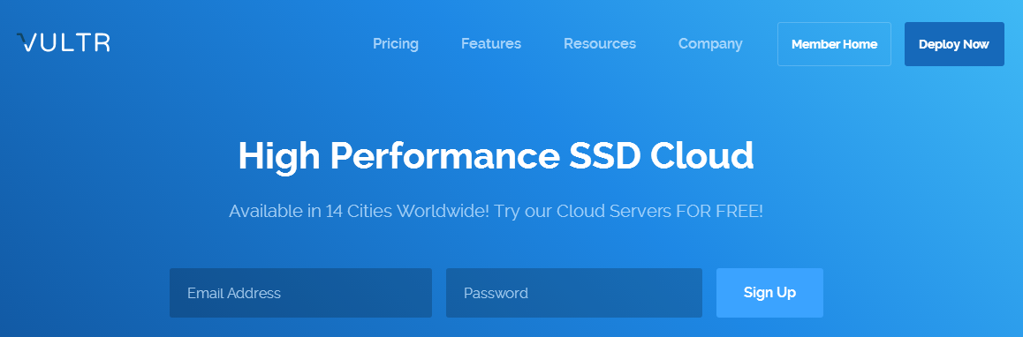Viewport: 1023px width, 337px height.
Task: Open the Features menu item
Action: [491, 44]
